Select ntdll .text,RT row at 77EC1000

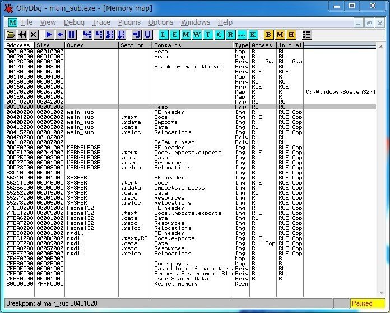coord(191,238)
